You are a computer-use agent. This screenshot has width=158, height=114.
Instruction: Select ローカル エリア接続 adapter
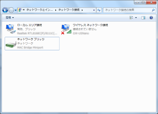[x=32, y=29]
